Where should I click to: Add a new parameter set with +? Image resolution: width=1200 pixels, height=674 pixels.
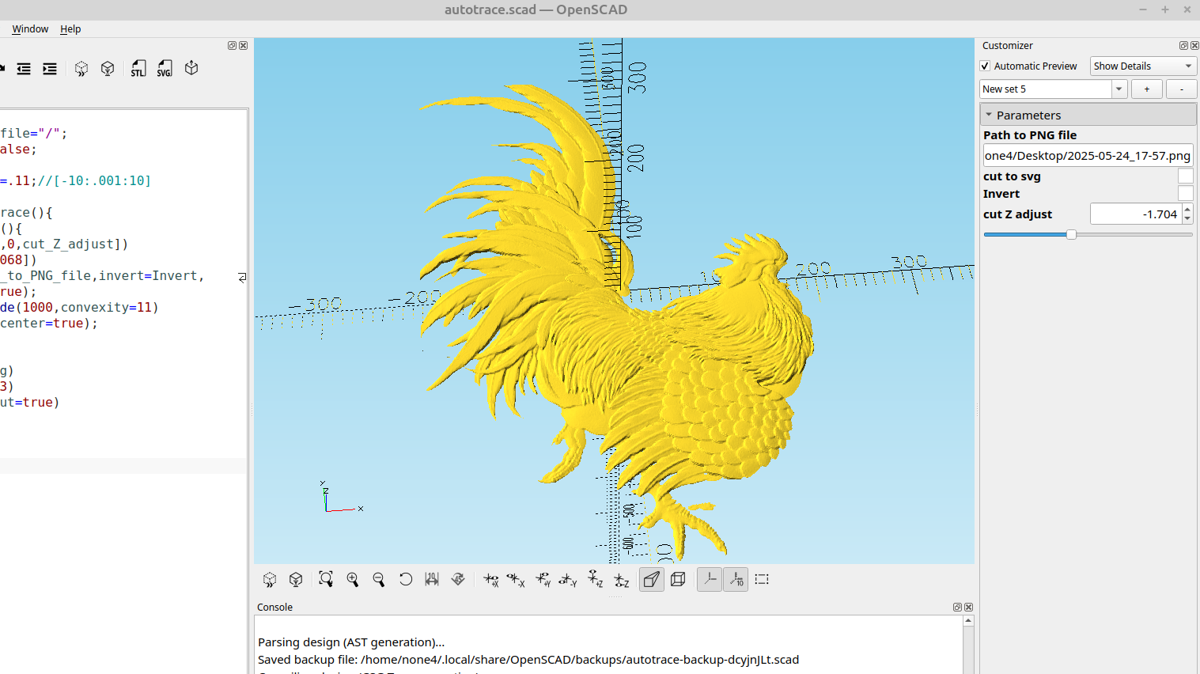[1146, 89]
